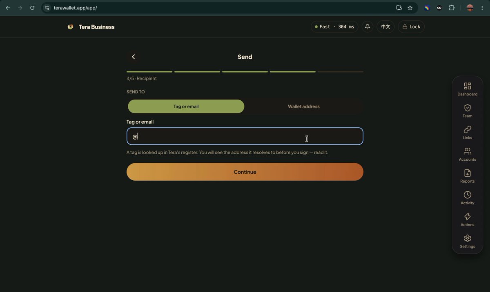Image resolution: width=490 pixels, height=292 pixels.
Task: Switch to the Wallet address tab
Action: 304,106
